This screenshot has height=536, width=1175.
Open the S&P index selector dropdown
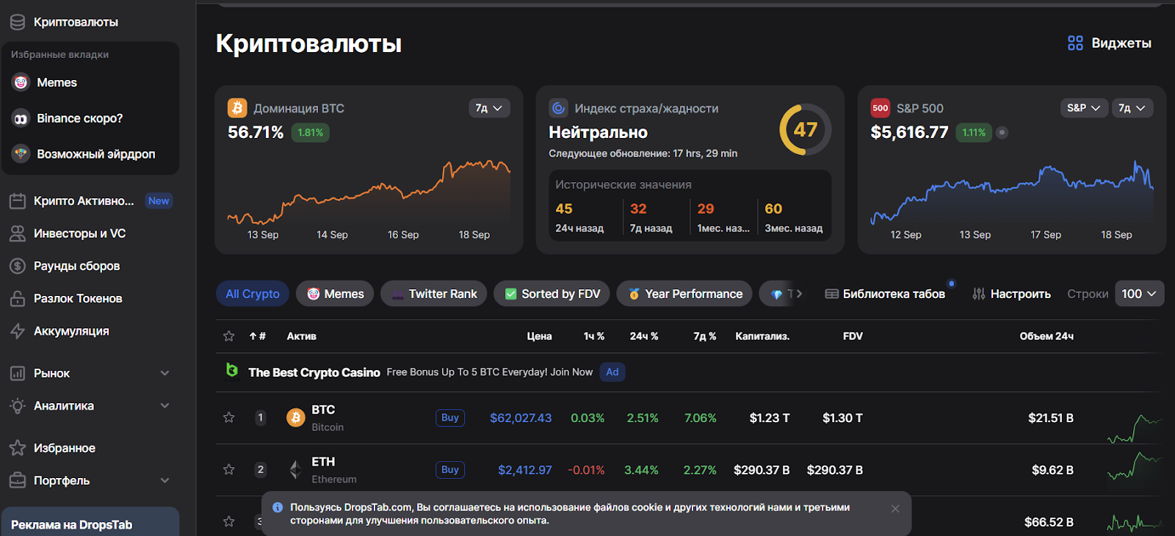coord(1083,108)
